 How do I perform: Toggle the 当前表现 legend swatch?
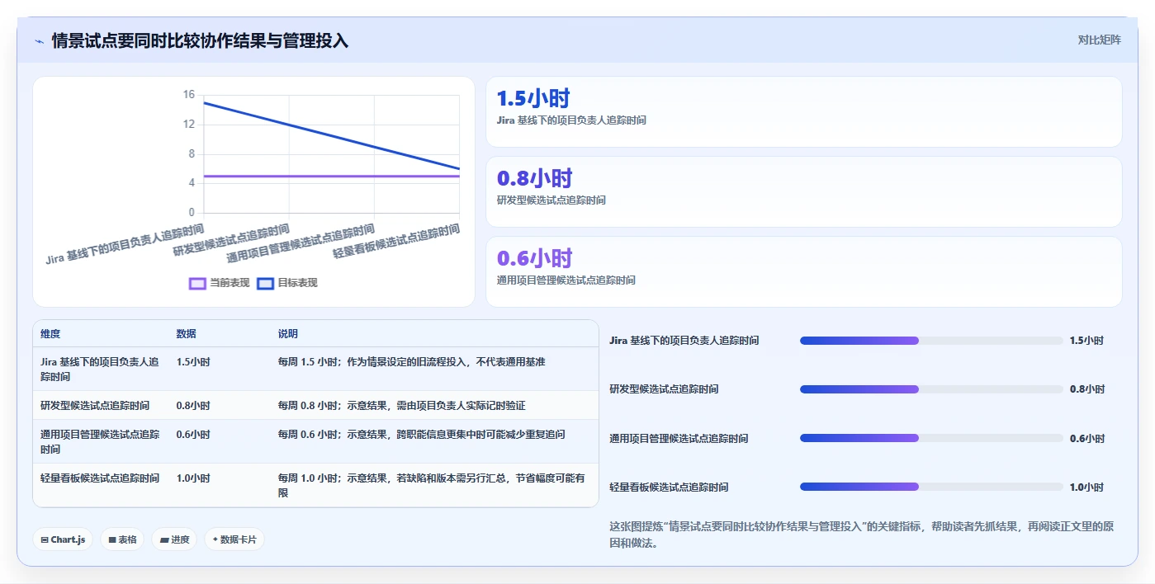point(197,283)
